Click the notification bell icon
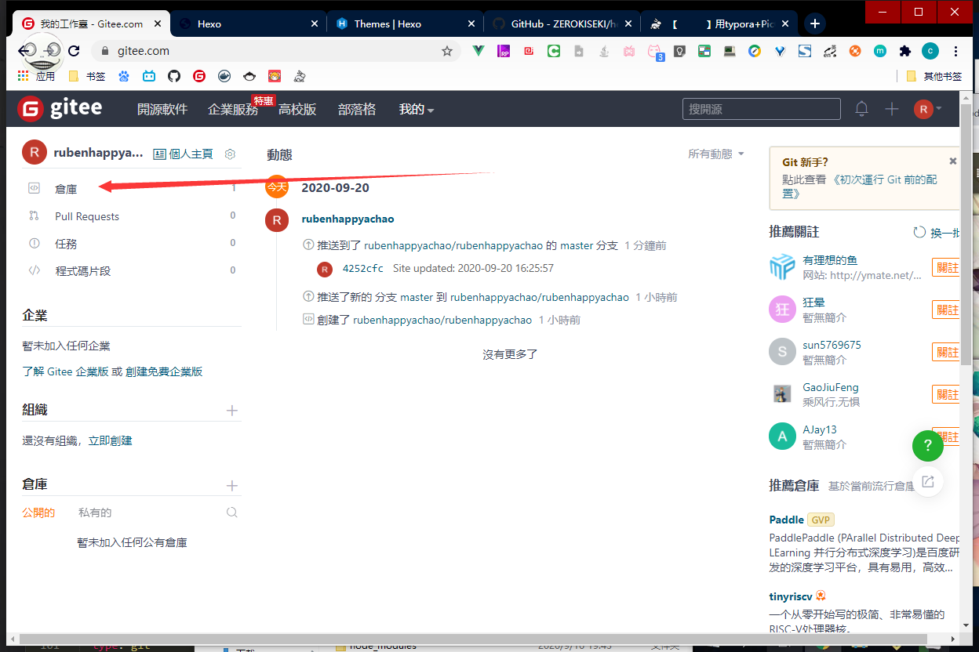 pyautogui.click(x=861, y=109)
